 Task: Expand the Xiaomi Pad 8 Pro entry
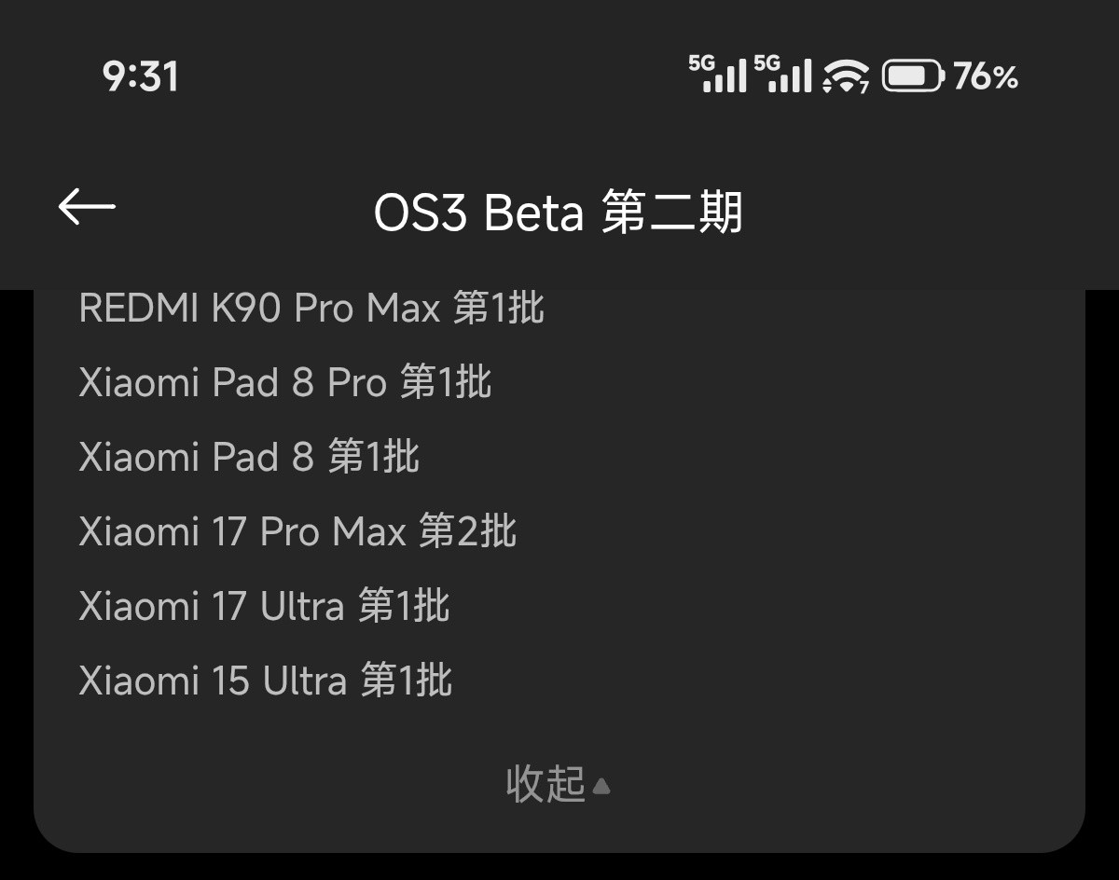[x=284, y=382]
